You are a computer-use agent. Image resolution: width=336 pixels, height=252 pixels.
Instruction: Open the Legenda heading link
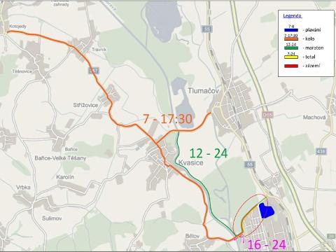click(293, 16)
